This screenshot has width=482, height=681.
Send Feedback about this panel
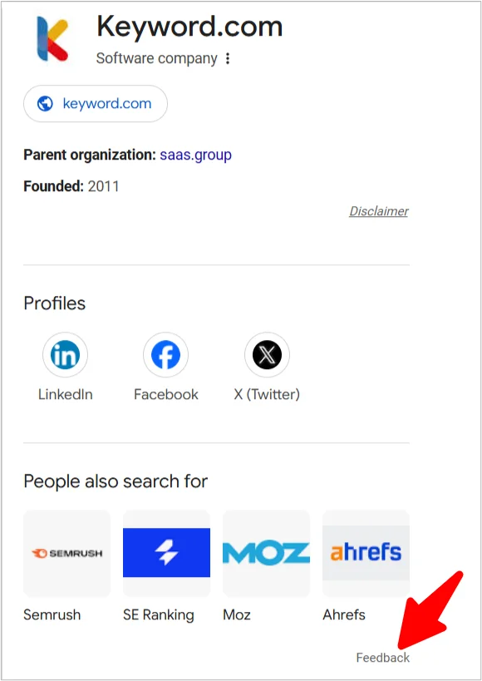point(382,657)
